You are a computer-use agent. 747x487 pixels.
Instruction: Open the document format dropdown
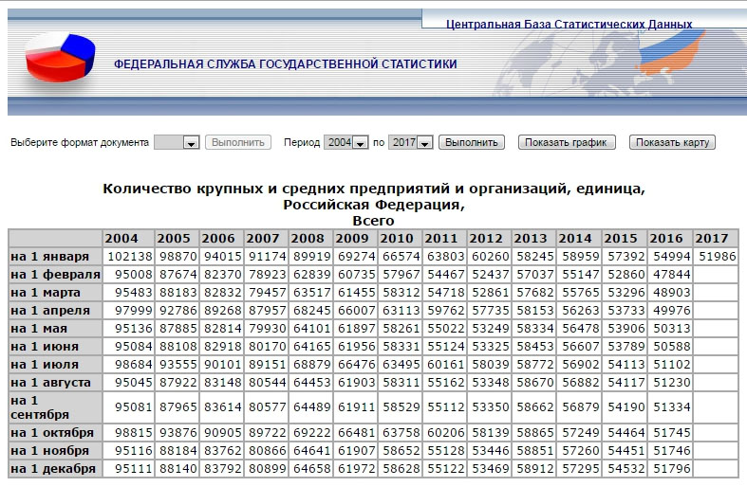177,142
